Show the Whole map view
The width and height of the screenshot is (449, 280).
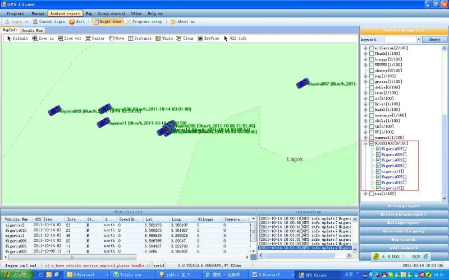(x=164, y=38)
